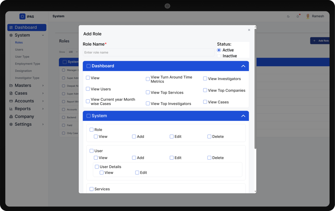
Task: Click the Cases document icon in sidebar
Action: pos(11,93)
